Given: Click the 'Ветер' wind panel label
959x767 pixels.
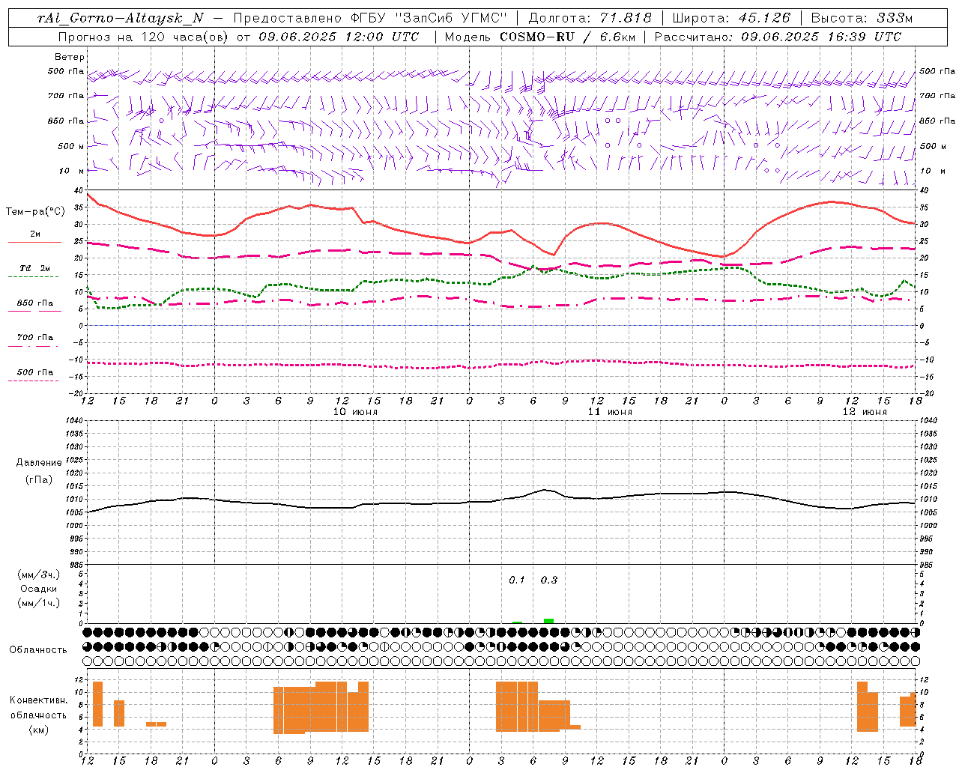Looking at the screenshot, I should point(70,57).
